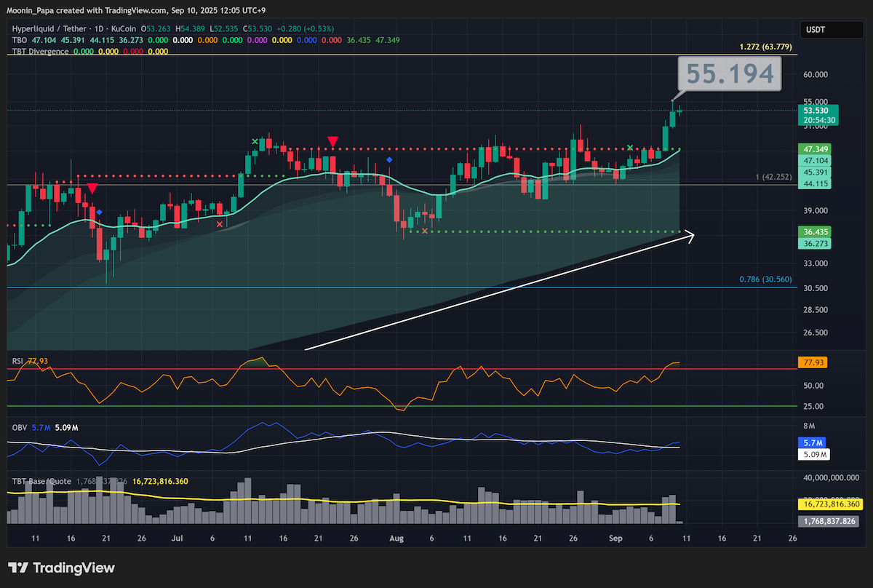Click the 53.530 current price tag

tap(818, 110)
